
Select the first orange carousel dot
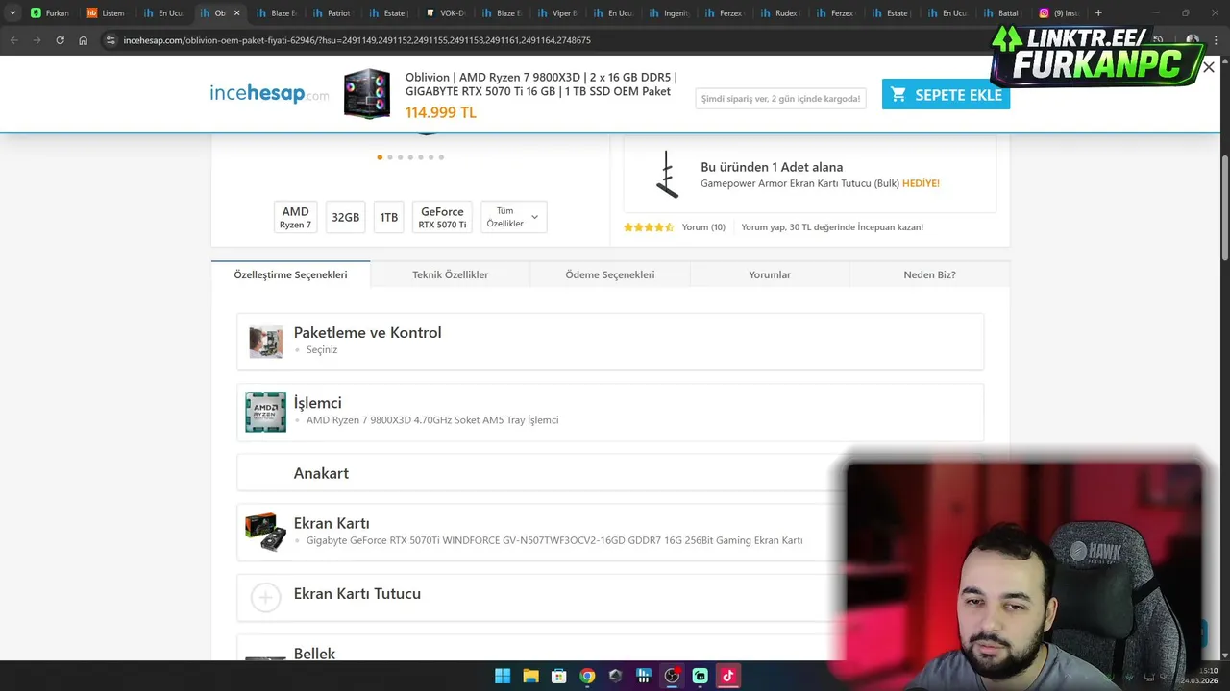(380, 157)
